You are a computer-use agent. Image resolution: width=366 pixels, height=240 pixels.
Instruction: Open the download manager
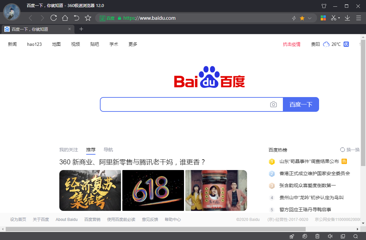[348, 18]
